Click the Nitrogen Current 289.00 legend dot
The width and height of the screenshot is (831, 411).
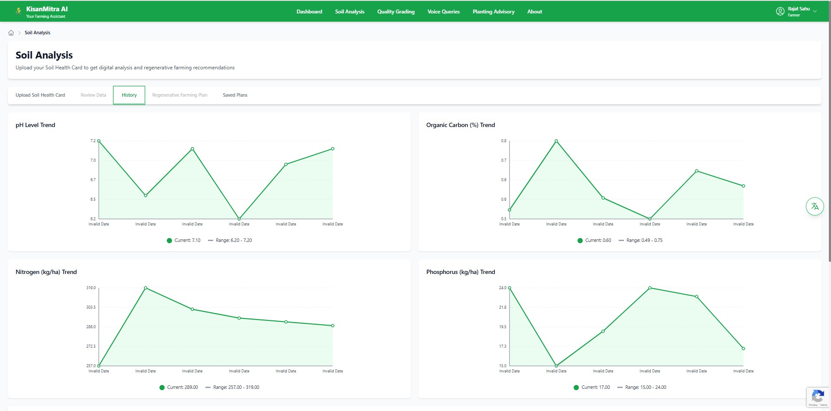pyautogui.click(x=162, y=388)
